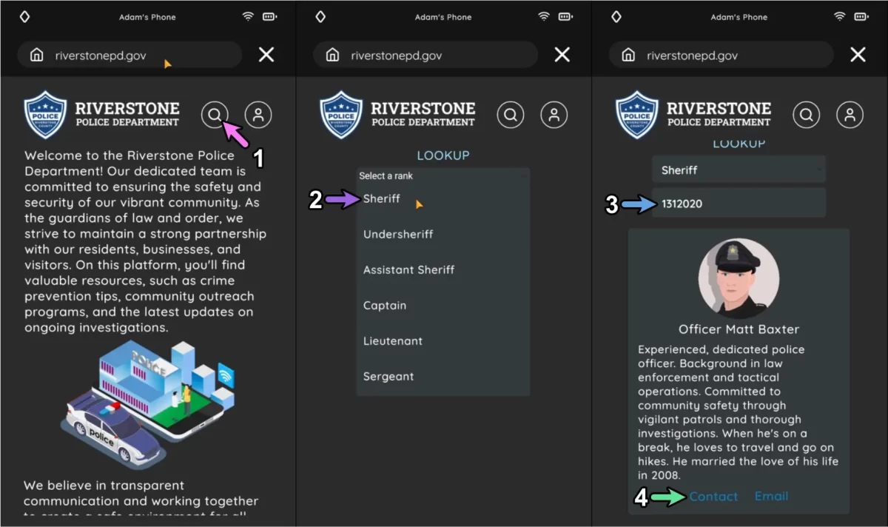Click the search magnifier icon in the middle phone screen
The image size is (888, 527).
tap(511, 115)
